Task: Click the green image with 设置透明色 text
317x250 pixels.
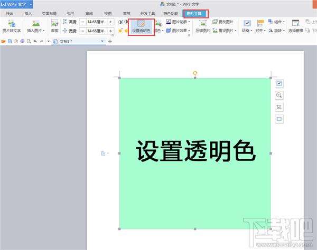Action: tap(195, 153)
